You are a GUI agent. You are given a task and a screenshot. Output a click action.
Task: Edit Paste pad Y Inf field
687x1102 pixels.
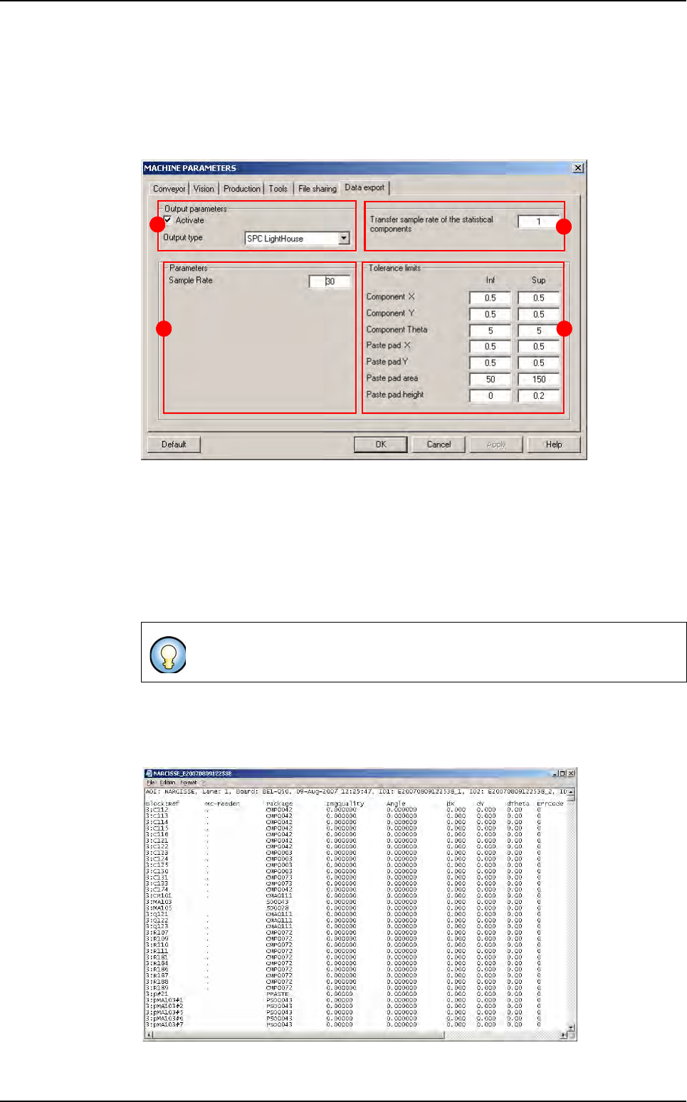pyautogui.click(x=491, y=363)
